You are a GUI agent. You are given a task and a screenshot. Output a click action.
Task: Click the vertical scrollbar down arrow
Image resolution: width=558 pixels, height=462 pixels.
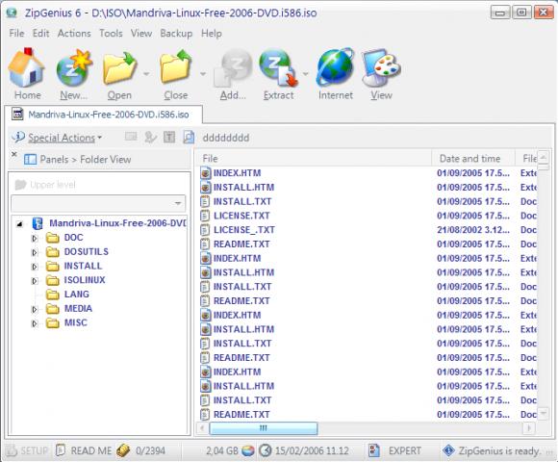point(543,413)
